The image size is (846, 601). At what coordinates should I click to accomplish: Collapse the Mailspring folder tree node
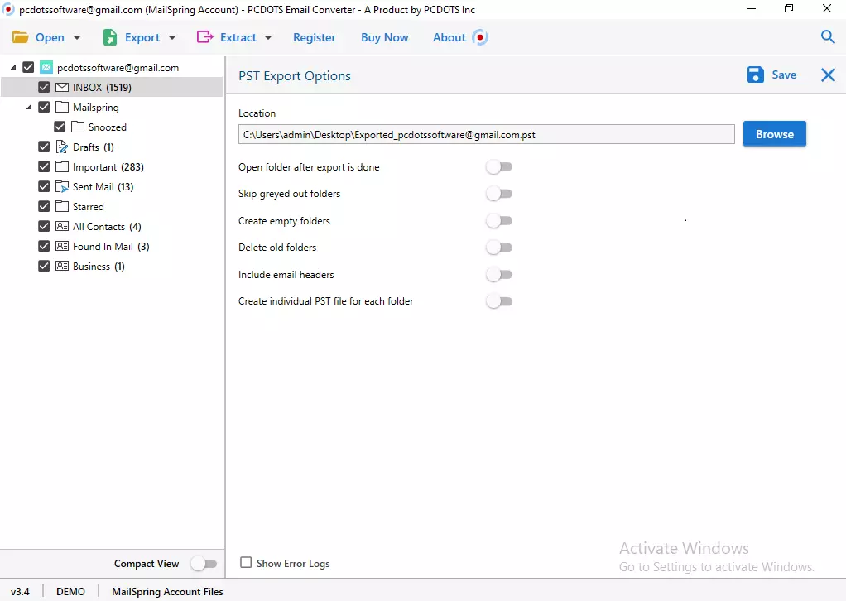(x=29, y=107)
